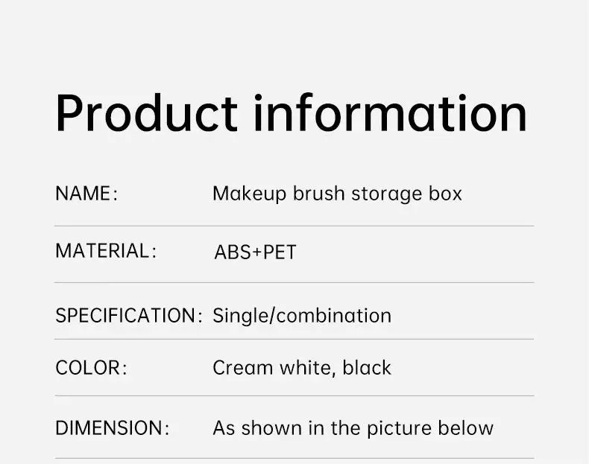Click the SPECIFICATION: label
The image size is (589, 464).
tap(128, 315)
